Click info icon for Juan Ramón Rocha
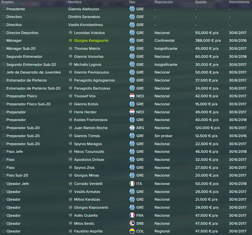This screenshot has width=252, height=235. point(71,128)
